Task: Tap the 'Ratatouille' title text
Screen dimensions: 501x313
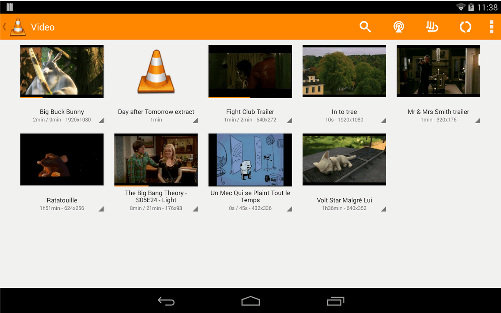Action: [62, 200]
